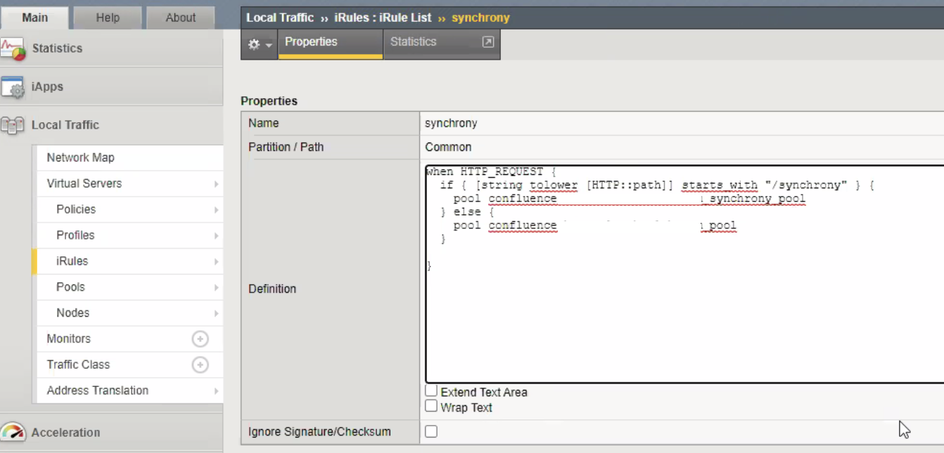Click the iApps label in sidebar

pos(47,87)
